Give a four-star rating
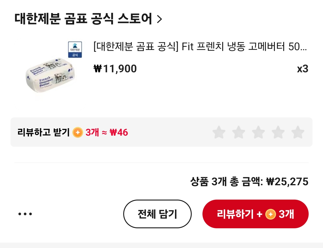Image resolution: width=323 pixels, height=248 pixels. pos(278,132)
